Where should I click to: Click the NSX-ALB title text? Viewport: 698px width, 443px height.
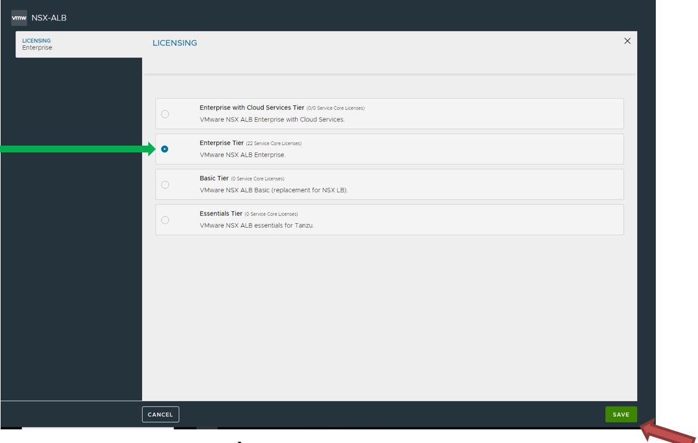[49, 18]
